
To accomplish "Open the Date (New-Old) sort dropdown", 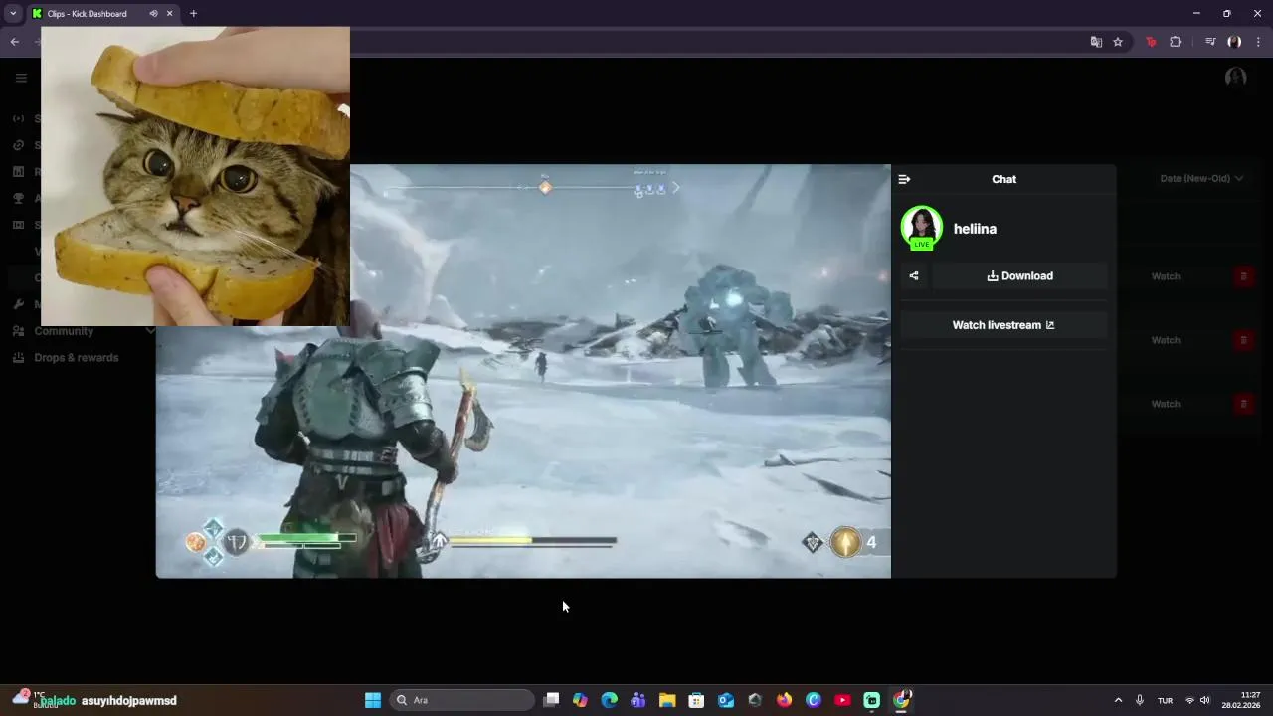I will 1201,179.
